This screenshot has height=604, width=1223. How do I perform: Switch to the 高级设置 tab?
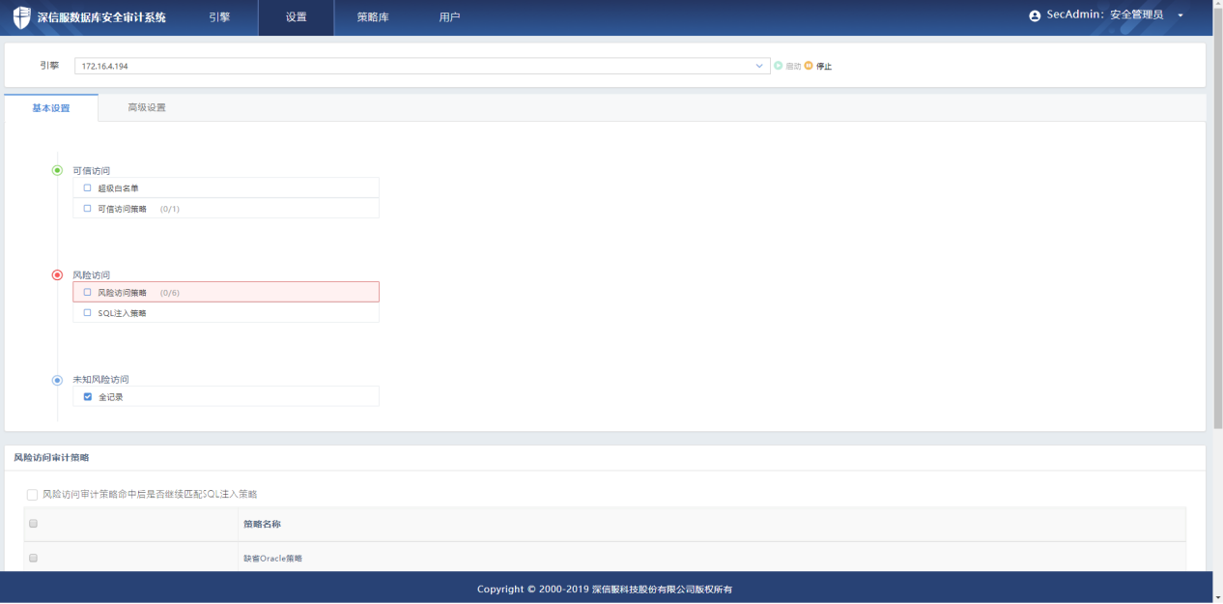tap(147, 107)
